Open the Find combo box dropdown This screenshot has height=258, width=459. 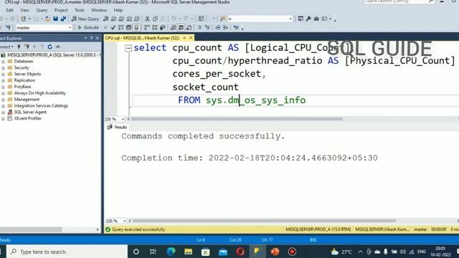coord(290,19)
